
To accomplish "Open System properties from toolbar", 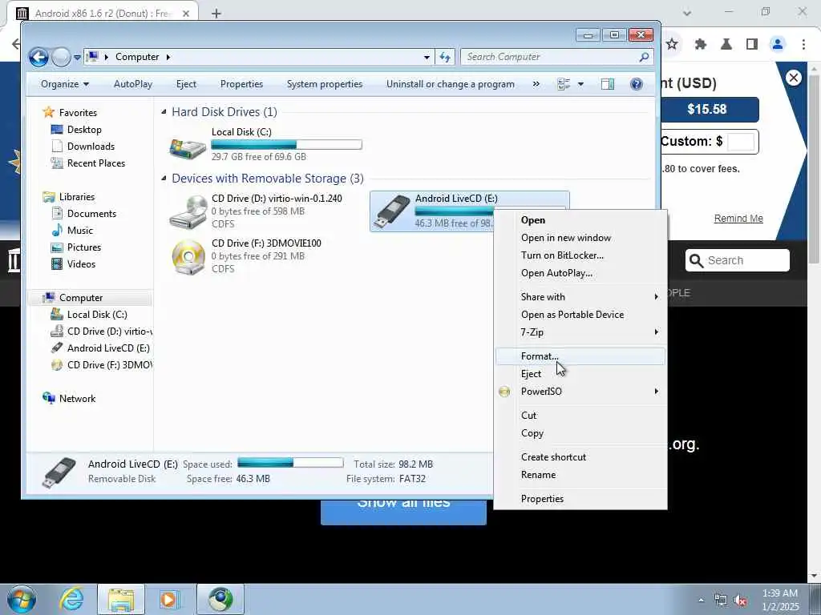I will tap(325, 84).
